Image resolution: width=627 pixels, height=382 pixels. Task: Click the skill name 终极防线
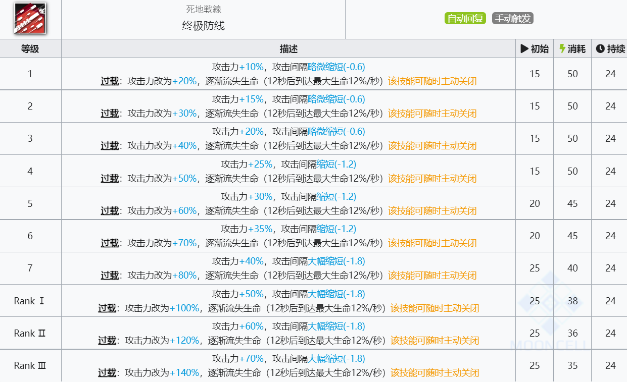click(204, 26)
